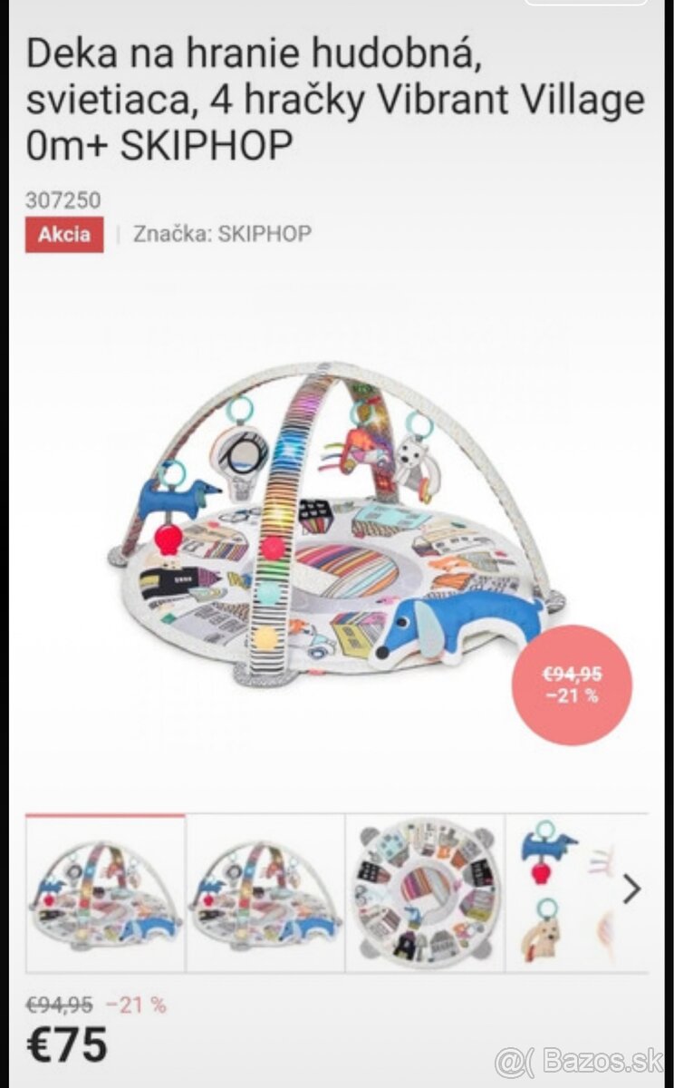The width and height of the screenshot is (674, 1088).
Task: Click the main play mat product image
Action: (x=336, y=524)
